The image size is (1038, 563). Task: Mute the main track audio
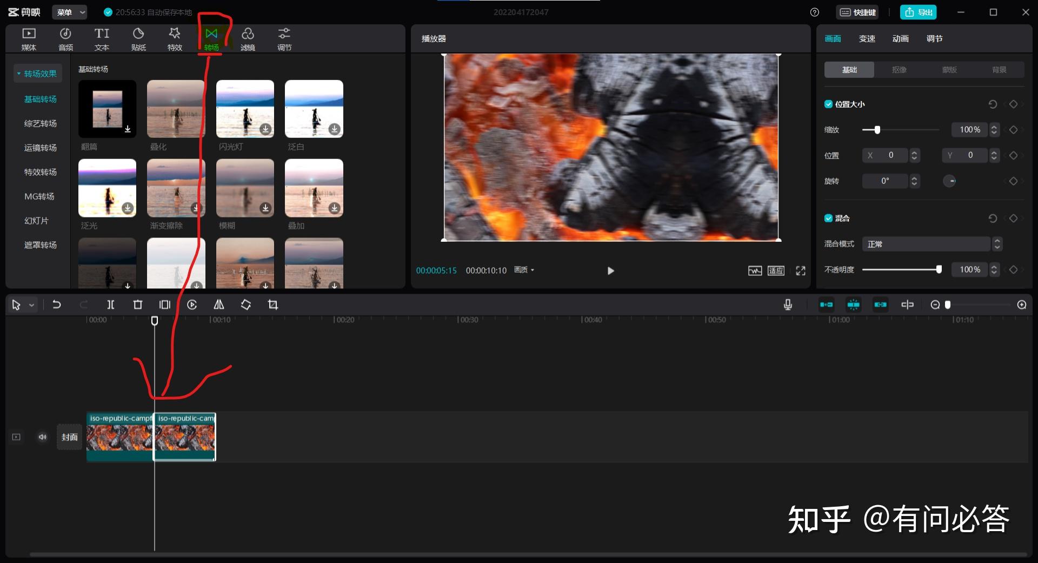pos(43,437)
